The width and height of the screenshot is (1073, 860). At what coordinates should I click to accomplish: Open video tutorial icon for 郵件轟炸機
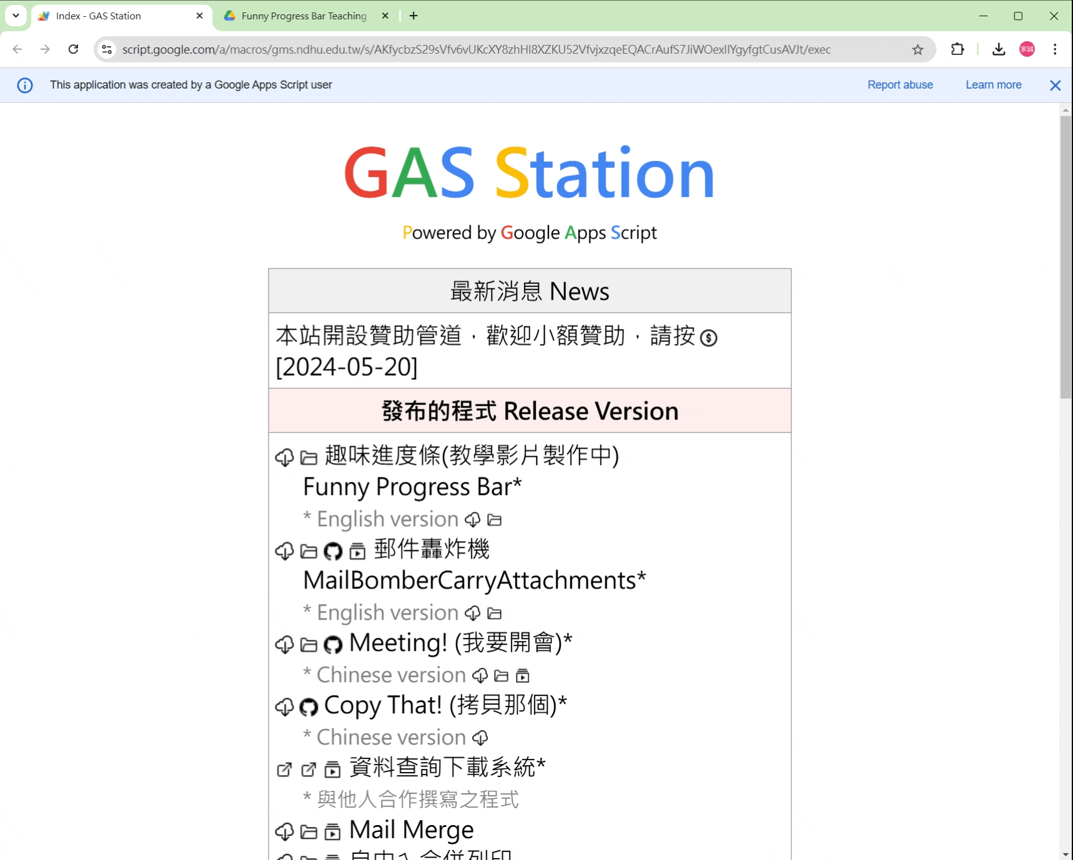pyautogui.click(x=357, y=551)
